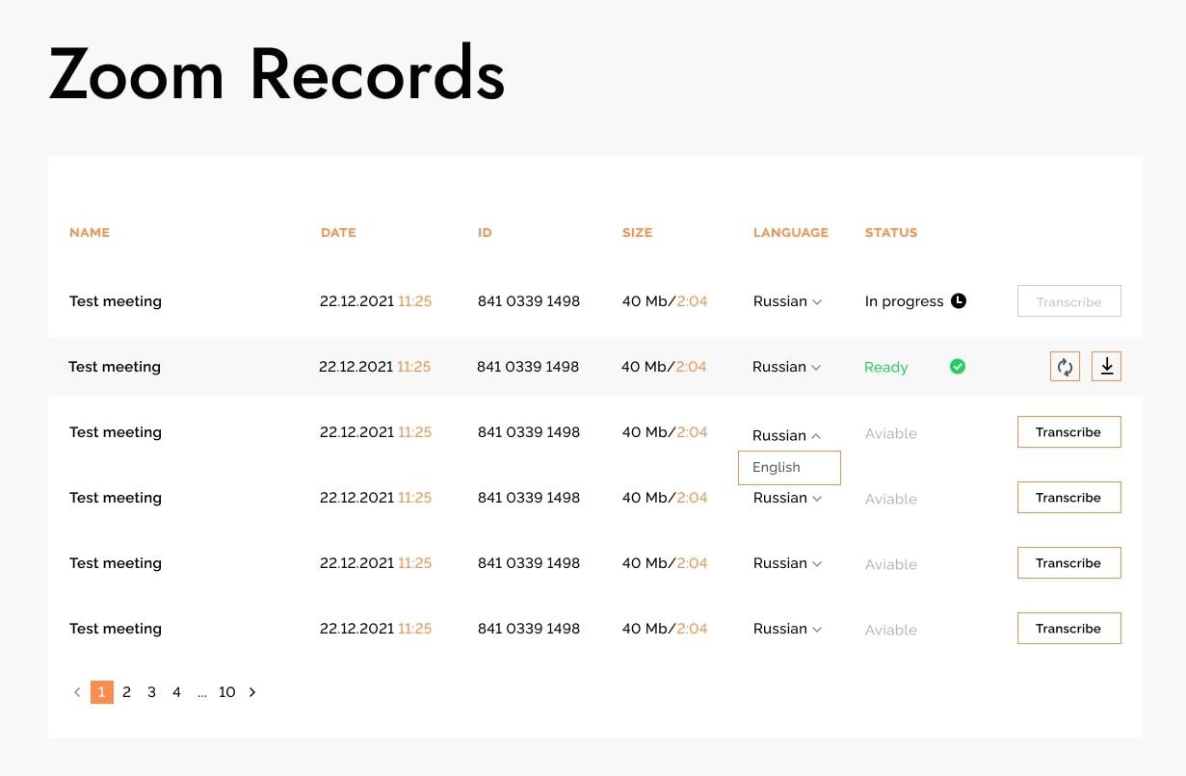Open the Russian language dropdown in In progress row
The image size is (1186, 776).
(x=787, y=301)
